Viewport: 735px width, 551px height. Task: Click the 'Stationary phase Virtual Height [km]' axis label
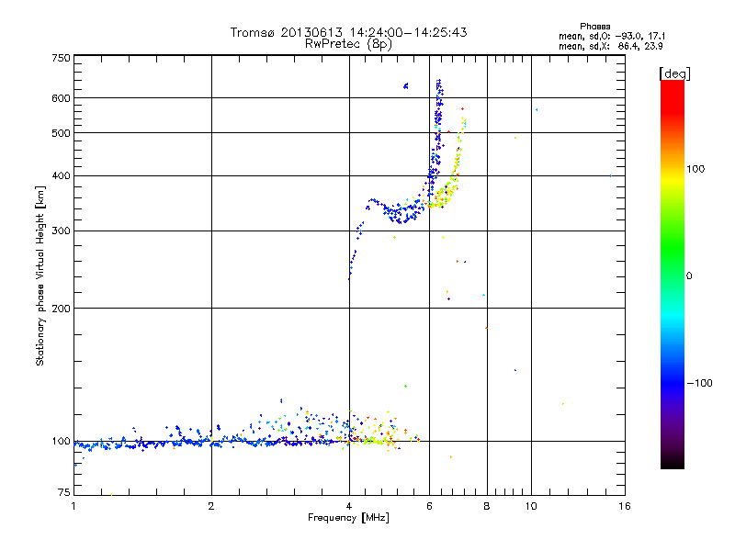click(40, 276)
